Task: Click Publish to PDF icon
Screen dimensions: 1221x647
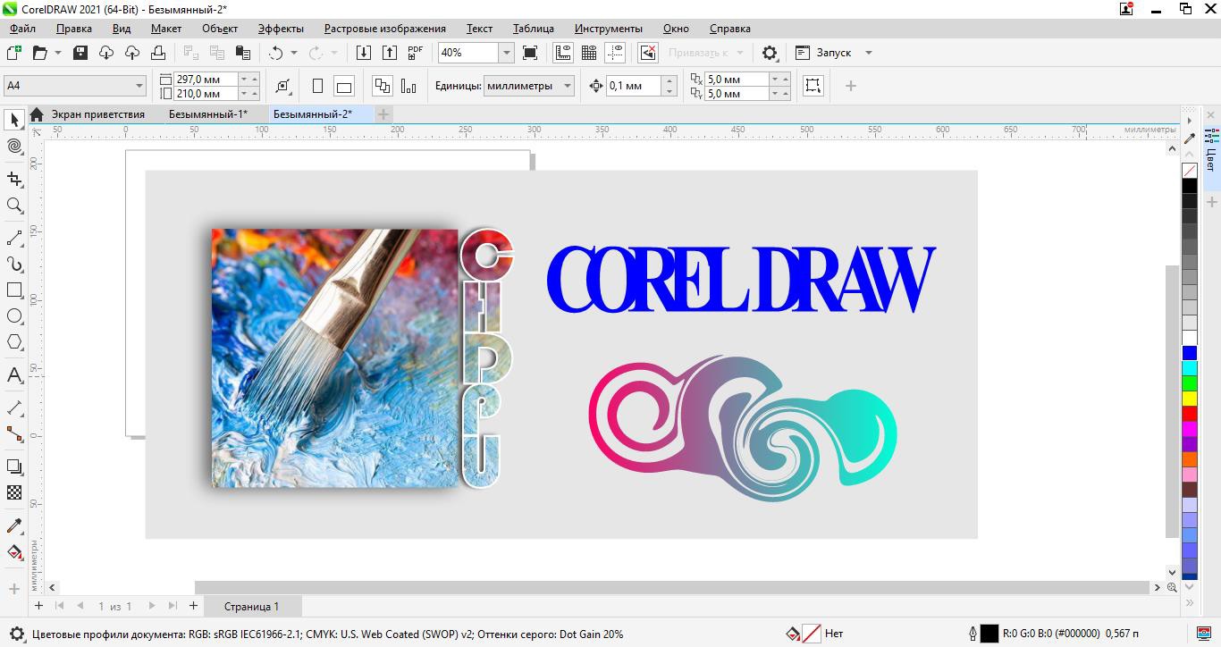Action: click(416, 53)
